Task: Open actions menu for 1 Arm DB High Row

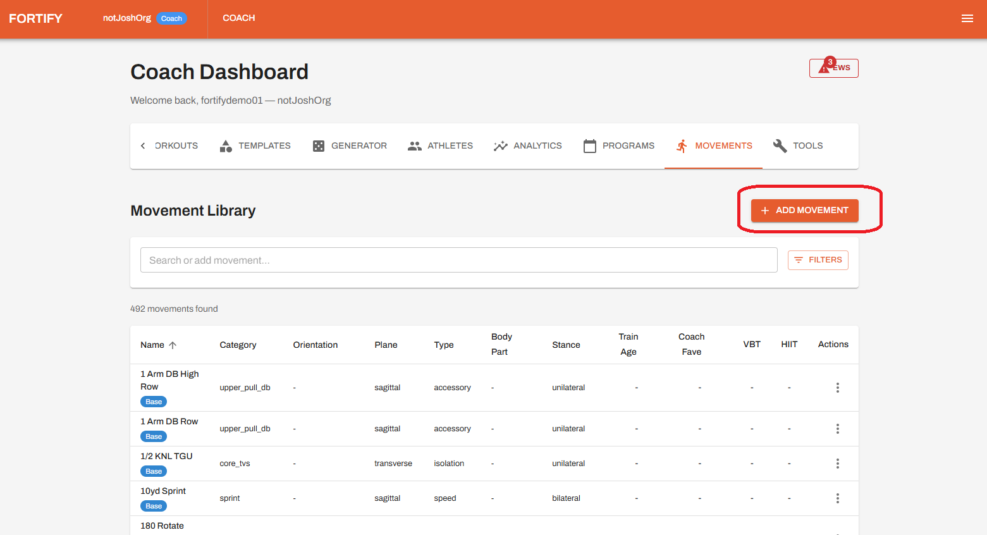Action: [837, 388]
